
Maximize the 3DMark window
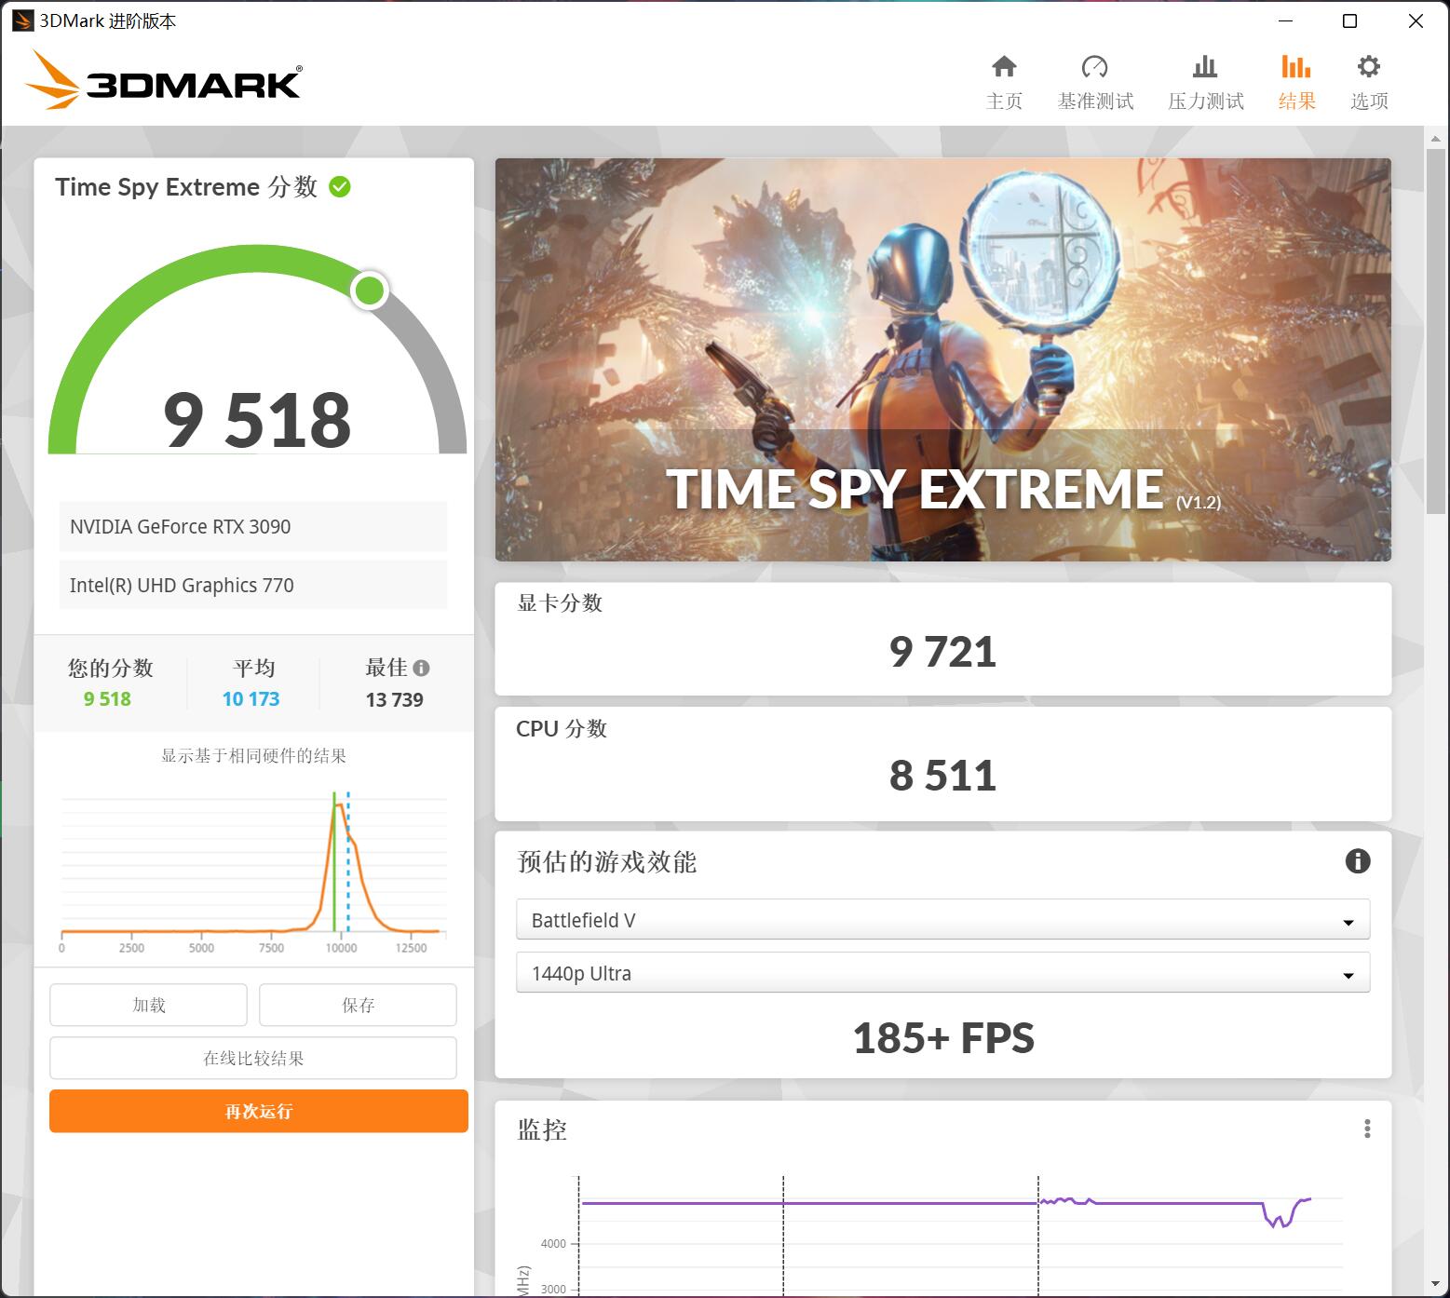[x=1349, y=20]
